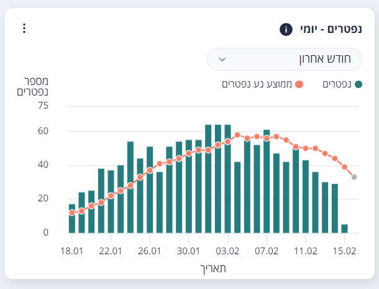Image resolution: width=379 pixels, height=289 pixels.
Task: Click the info icon beside the title
Action: [x=286, y=29]
